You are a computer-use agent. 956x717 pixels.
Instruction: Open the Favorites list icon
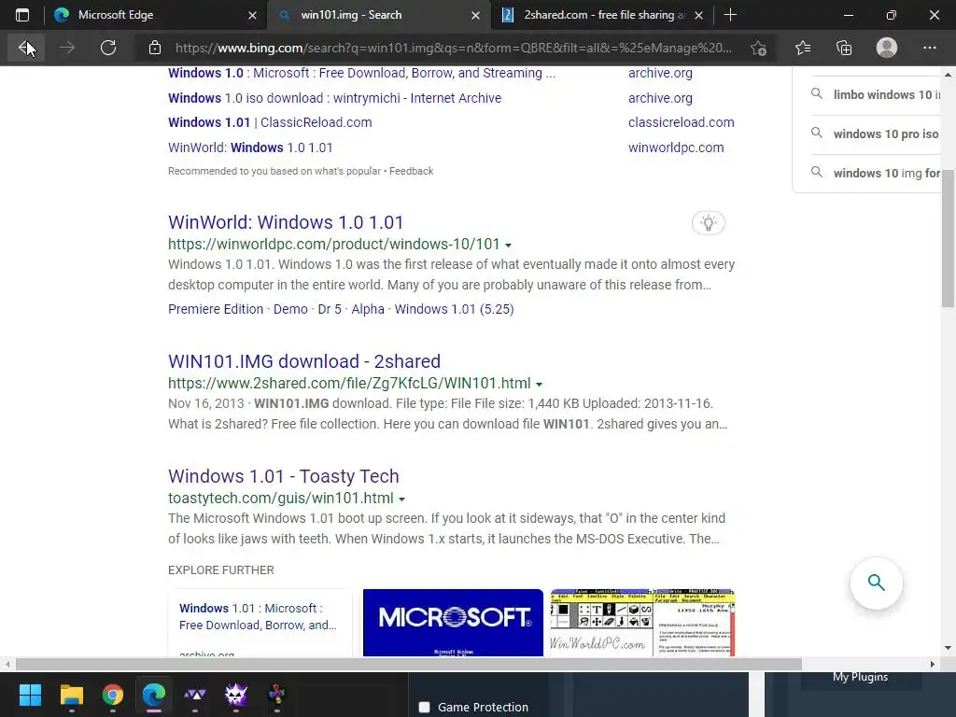(x=803, y=48)
